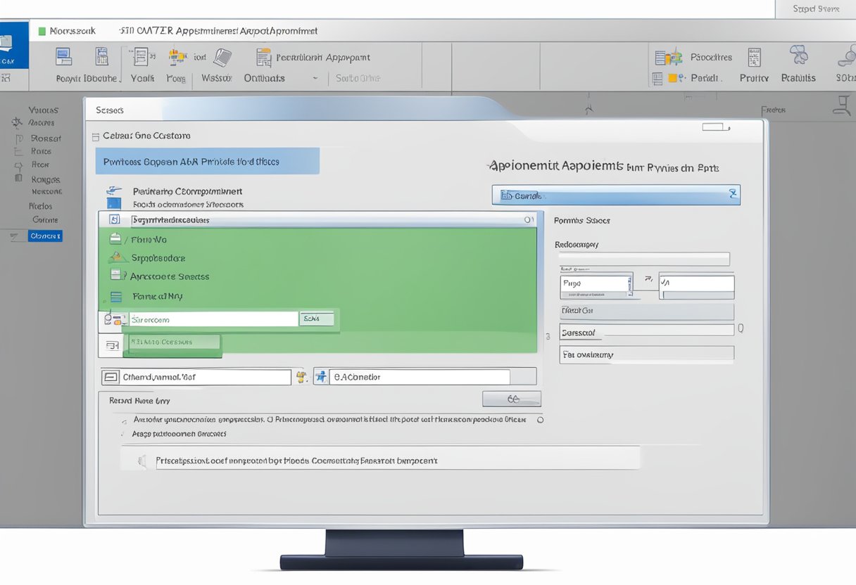This screenshot has height=585, width=856.
Task: Click the notebook icon above "Wisssor"
Action: tap(222, 57)
